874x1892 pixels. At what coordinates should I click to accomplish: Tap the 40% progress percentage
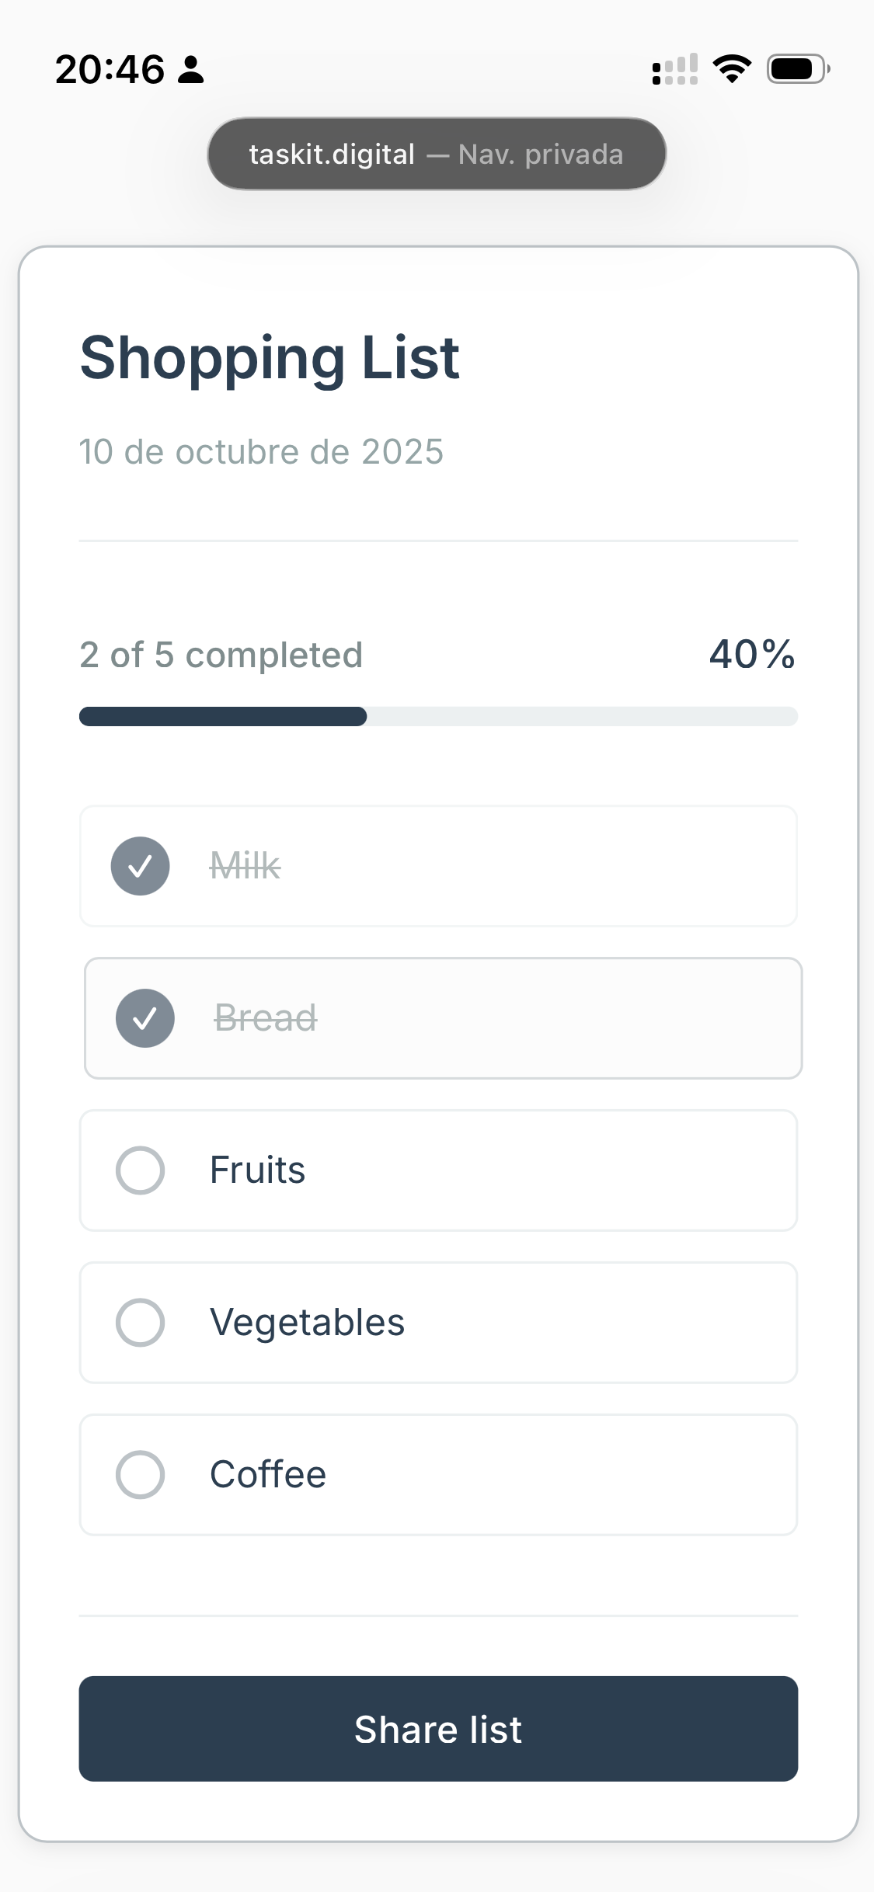[751, 655]
